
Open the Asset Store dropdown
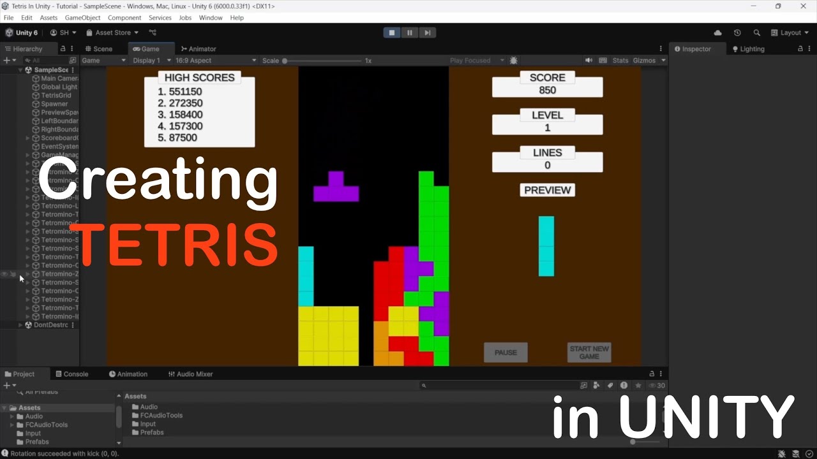pyautogui.click(x=112, y=33)
